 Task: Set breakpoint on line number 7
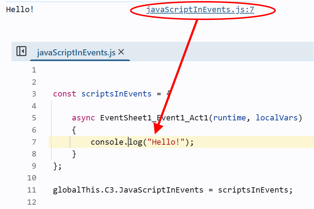coord(34,142)
